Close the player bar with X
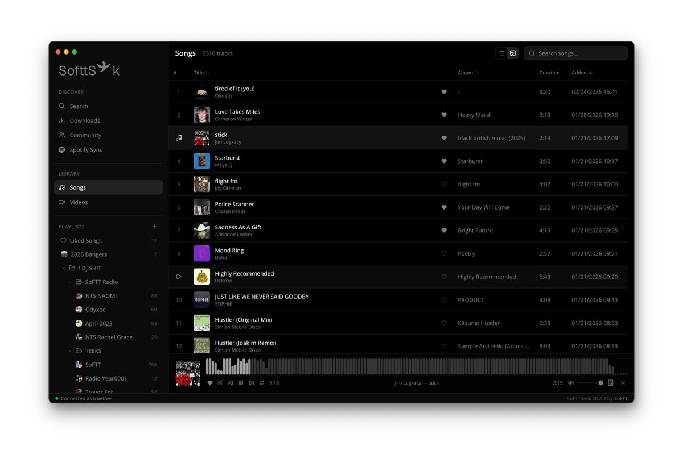Screen dimensions: 683x459 click(x=623, y=383)
